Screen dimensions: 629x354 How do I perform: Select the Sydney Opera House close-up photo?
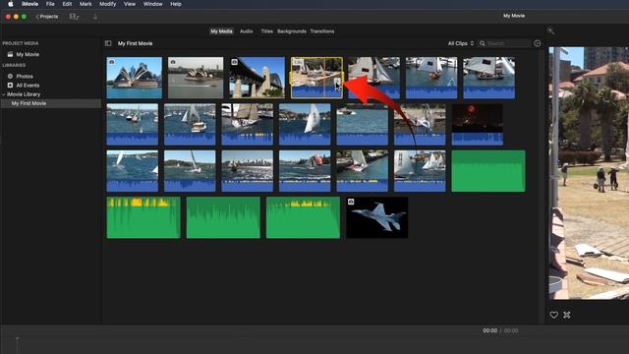tap(135, 78)
